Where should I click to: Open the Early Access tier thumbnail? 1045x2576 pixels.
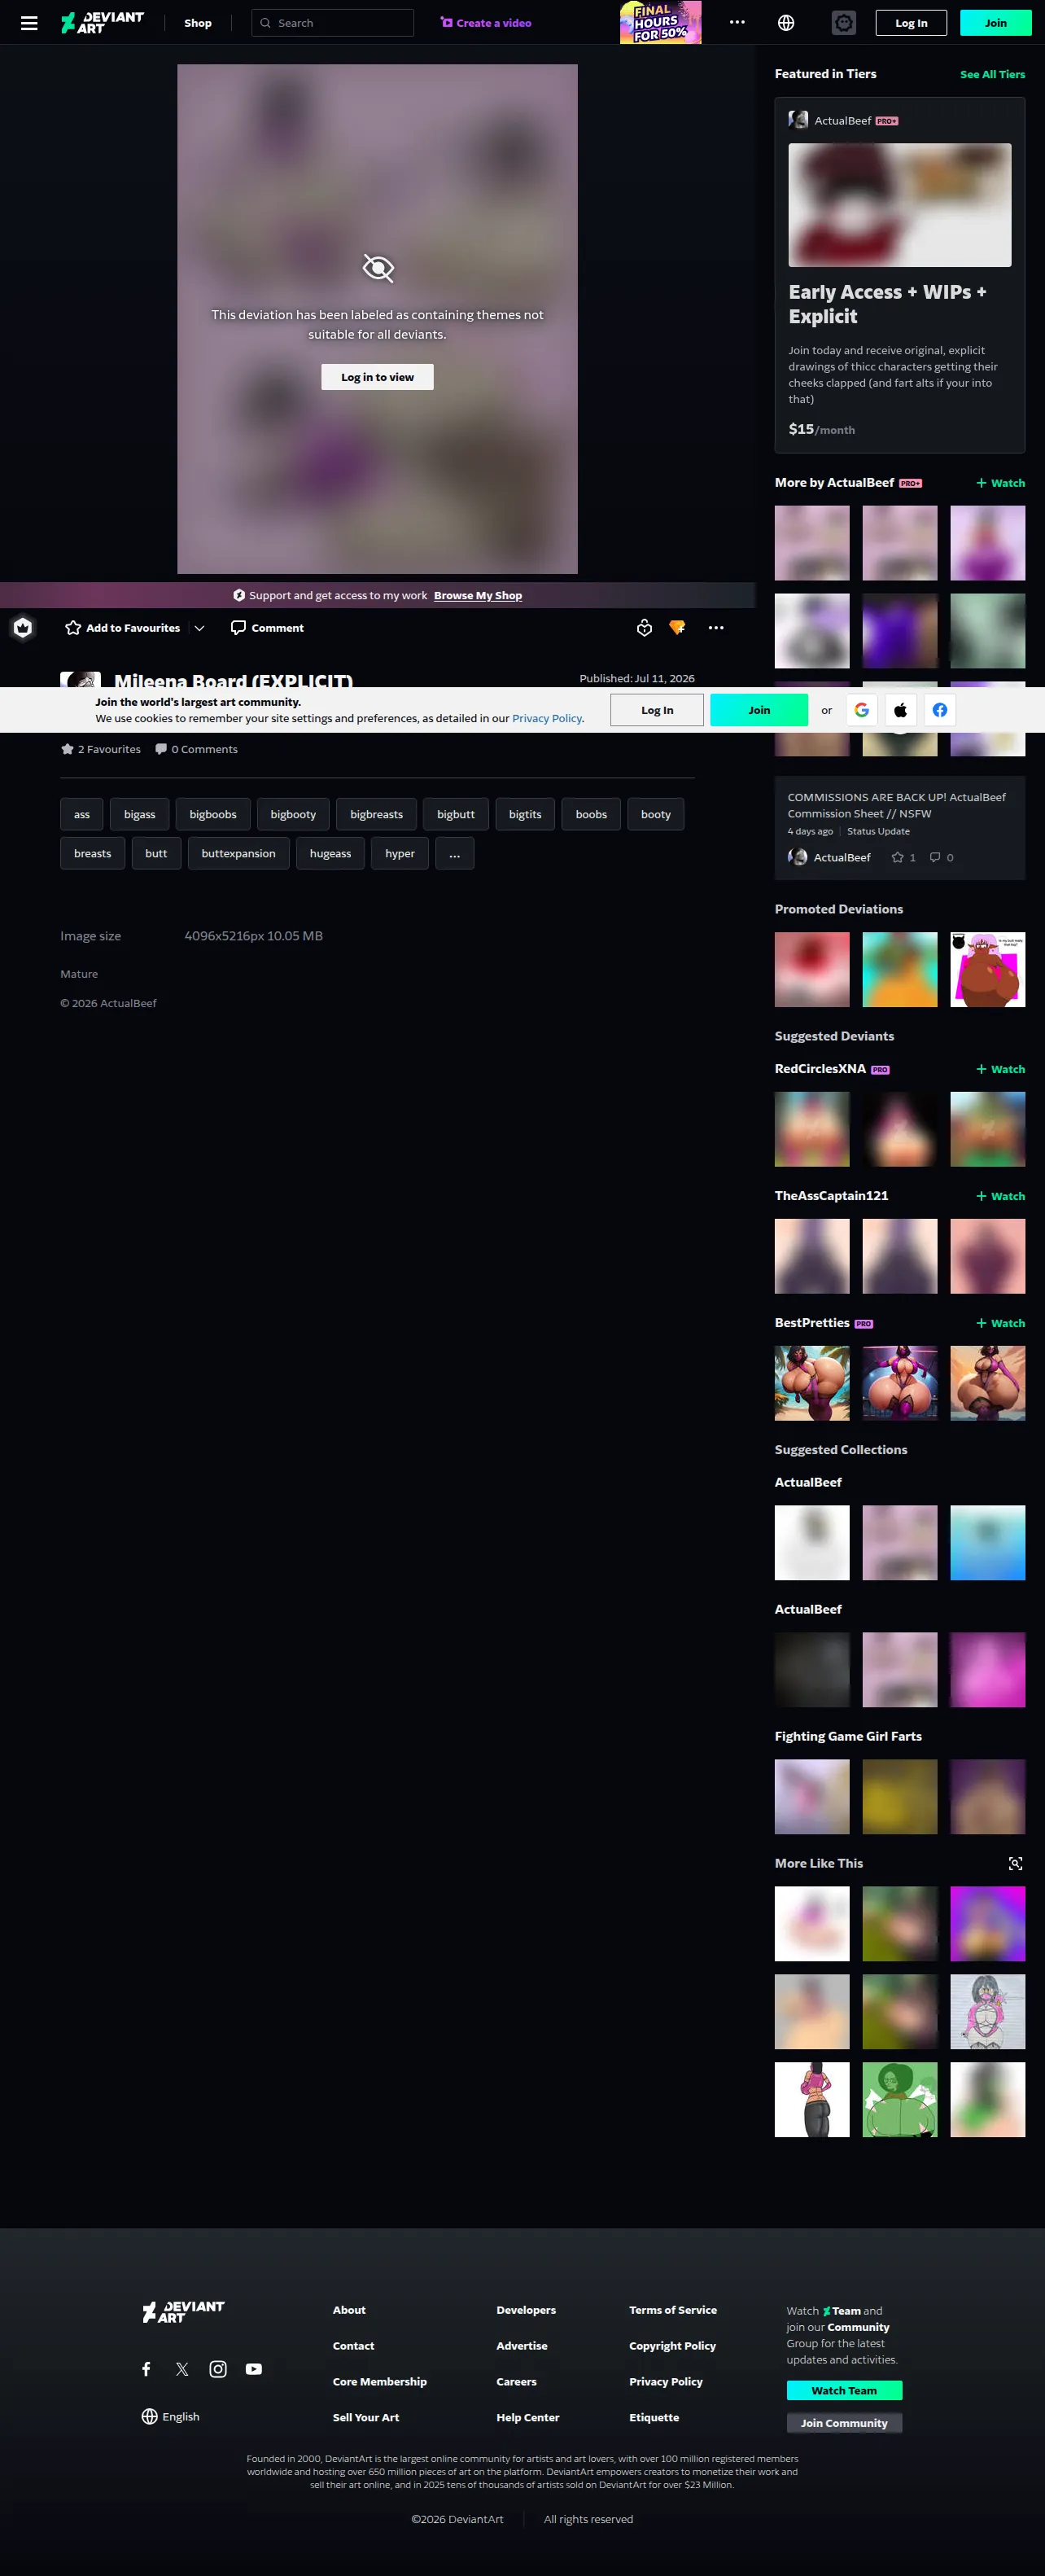pyautogui.click(x=900, y=205)
